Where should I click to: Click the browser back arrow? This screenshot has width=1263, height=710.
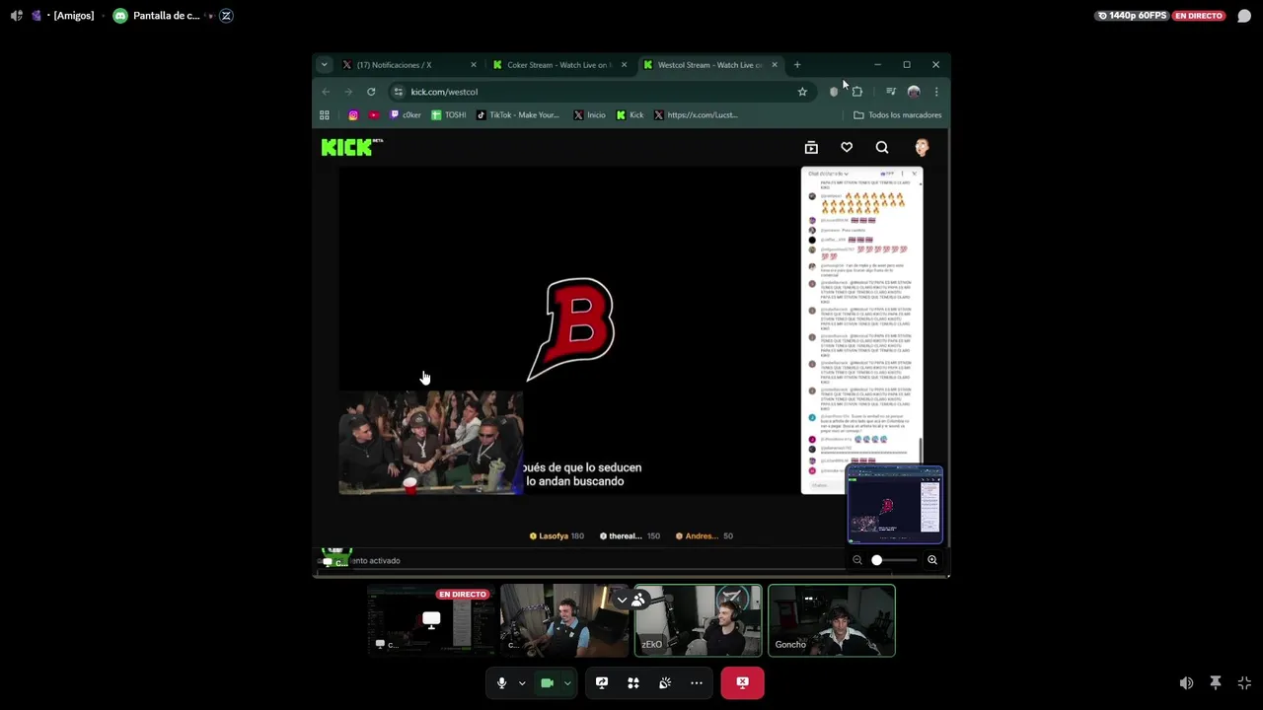(326, 92)
